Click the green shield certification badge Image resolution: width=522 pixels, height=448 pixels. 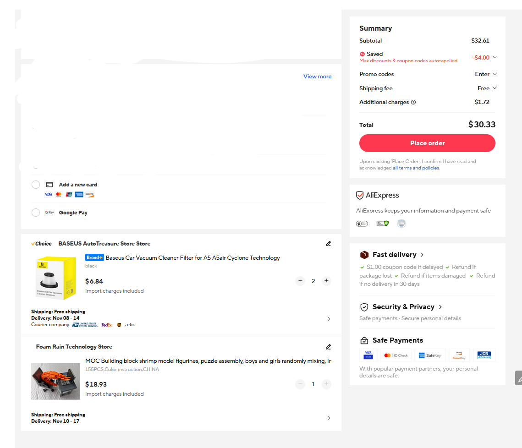coord(383,224)
